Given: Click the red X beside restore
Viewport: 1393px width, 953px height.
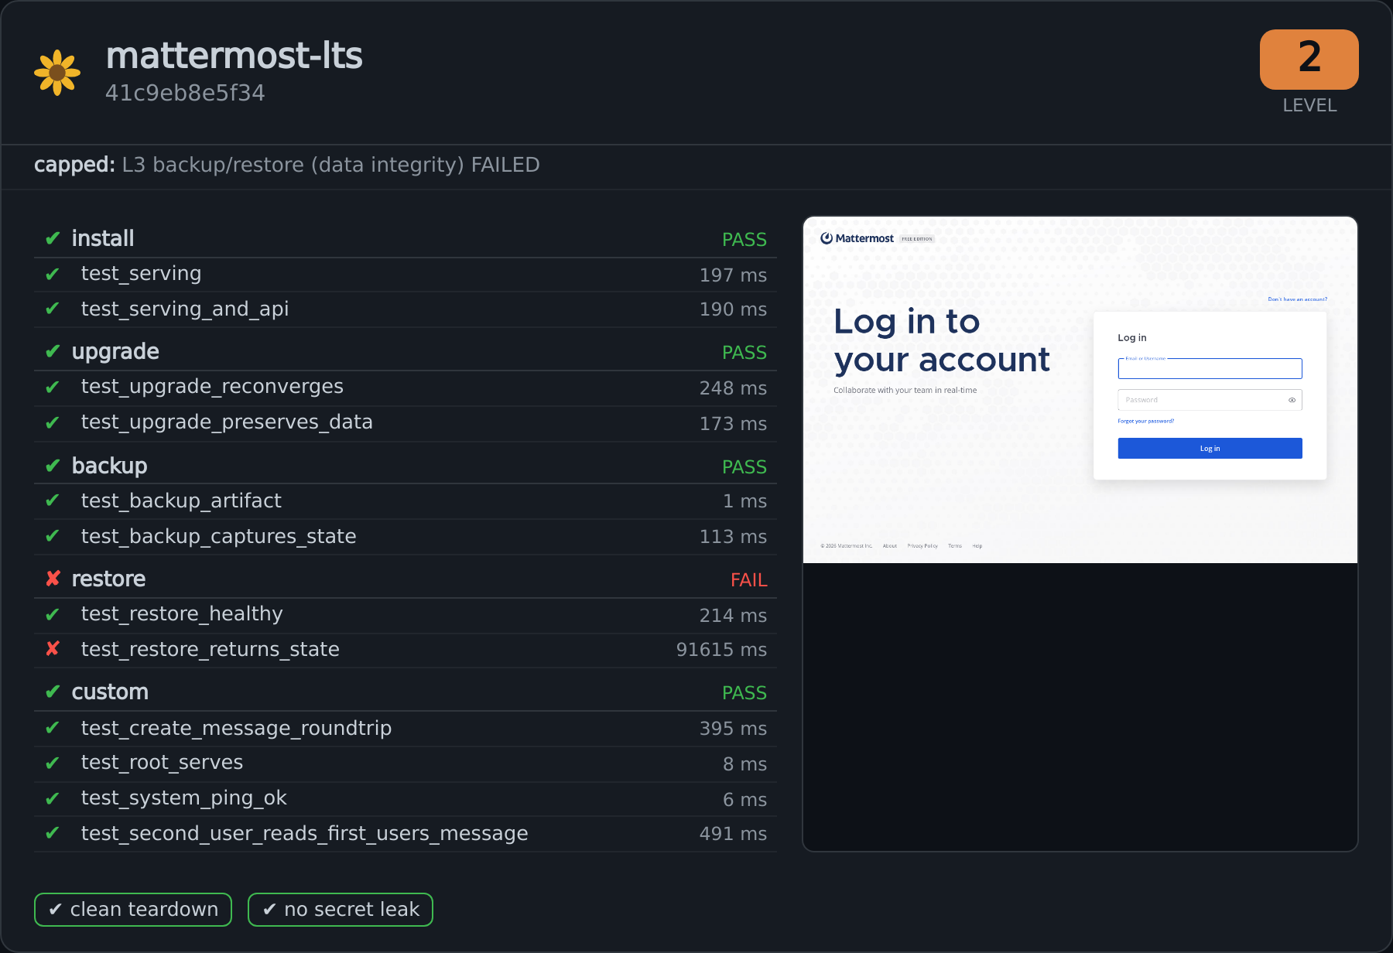Looking at the screenshot, I should click(x=53, y=579).
